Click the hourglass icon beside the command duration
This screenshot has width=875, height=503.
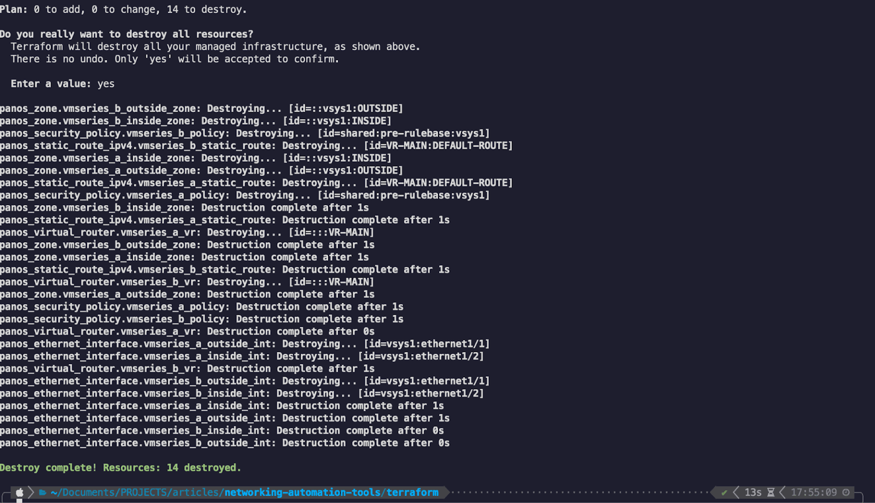click(771, 492)
